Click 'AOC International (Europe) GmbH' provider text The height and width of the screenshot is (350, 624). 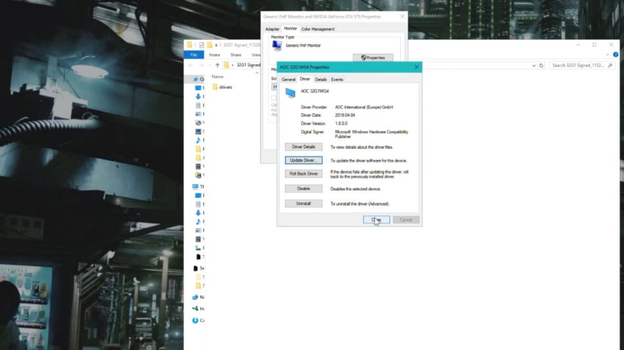(x=364, y=107)
